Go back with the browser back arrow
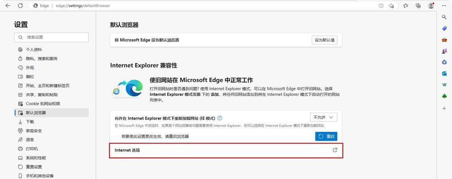This screenshot has height=179, width=452. click(8, 5)
